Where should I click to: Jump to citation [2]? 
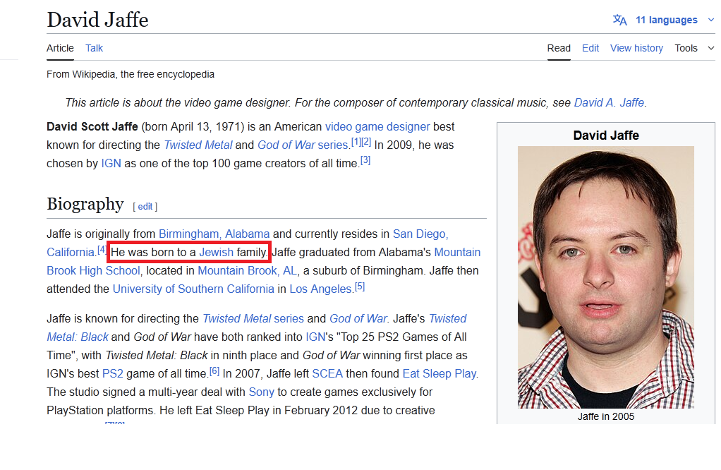pos(366,142)
